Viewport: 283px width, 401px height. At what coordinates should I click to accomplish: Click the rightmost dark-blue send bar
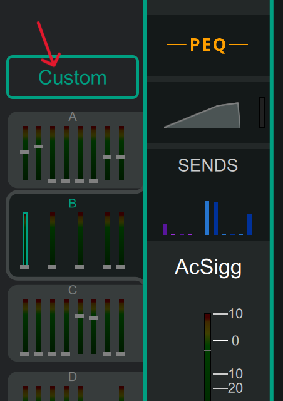point(250,224)
